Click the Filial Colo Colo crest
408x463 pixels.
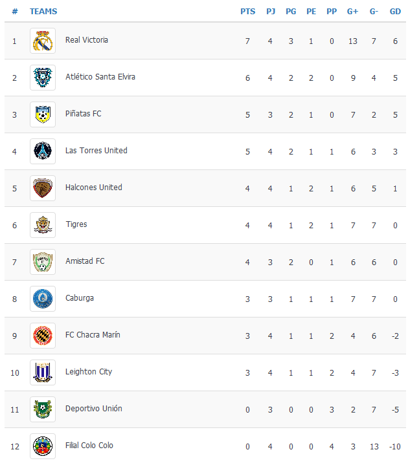point(43,446)
